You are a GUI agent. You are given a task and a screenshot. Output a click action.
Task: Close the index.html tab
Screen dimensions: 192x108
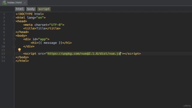tap(25, 3)
